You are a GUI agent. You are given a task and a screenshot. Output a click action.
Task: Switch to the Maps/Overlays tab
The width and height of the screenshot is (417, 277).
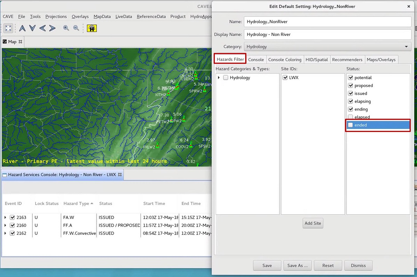tap(381, 60)
